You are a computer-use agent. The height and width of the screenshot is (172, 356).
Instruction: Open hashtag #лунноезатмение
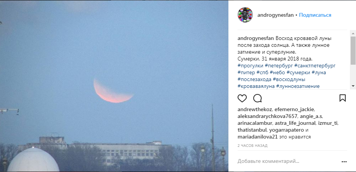pos(298,86)
